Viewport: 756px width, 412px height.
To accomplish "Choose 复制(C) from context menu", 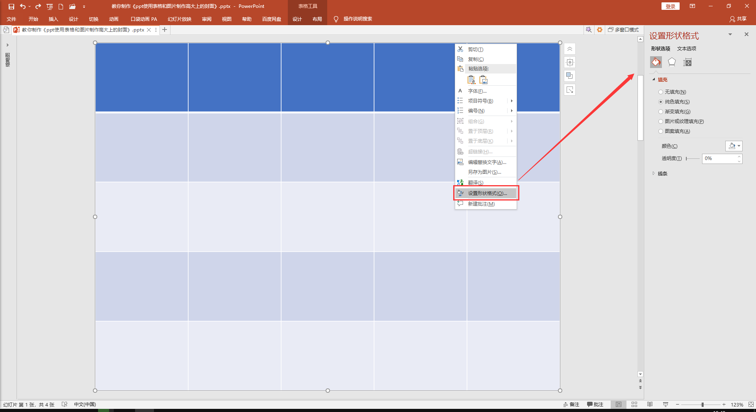I will 486,59.
